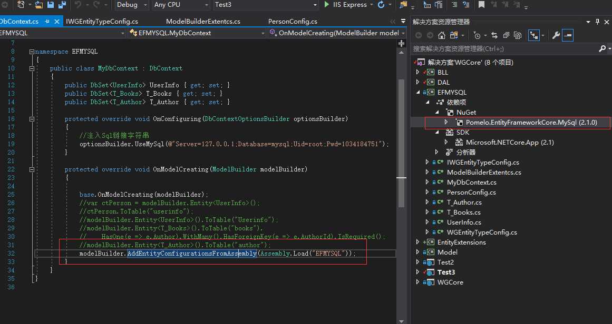The width and height of the screenshot is (612, 324).
Task: Open Properties via wrench icon
Action: [556, 35]
